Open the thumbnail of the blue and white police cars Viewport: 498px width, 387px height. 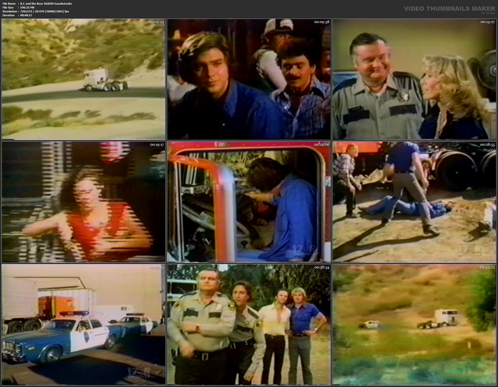tap(83, 325)
